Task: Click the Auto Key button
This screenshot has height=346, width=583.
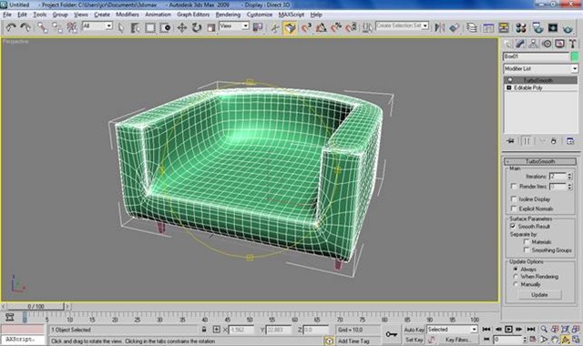Action: click(x=414, y=330)
